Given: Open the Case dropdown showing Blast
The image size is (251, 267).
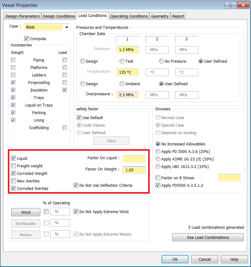Looking at the screenshot, I should coord(47,27).
